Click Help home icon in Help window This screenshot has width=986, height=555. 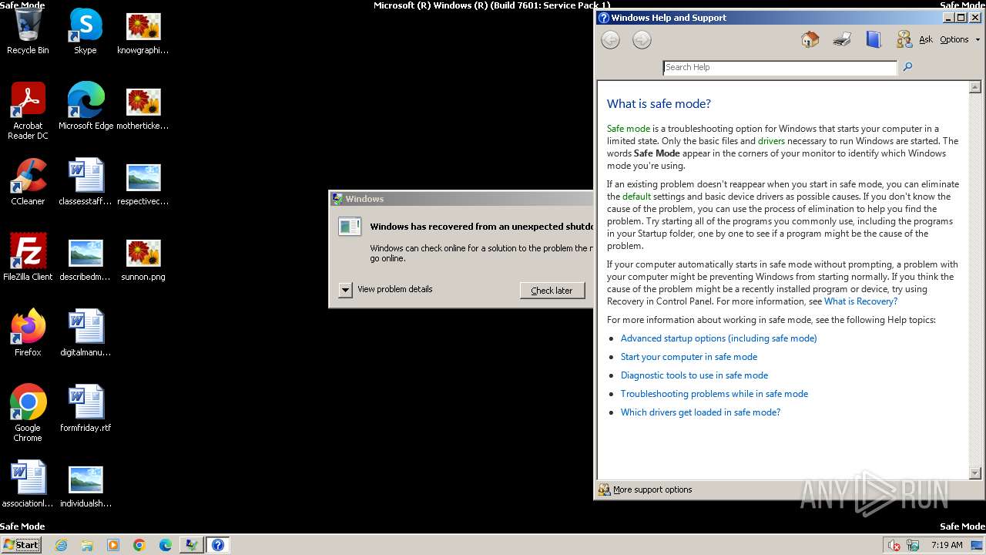coord(810,39)
